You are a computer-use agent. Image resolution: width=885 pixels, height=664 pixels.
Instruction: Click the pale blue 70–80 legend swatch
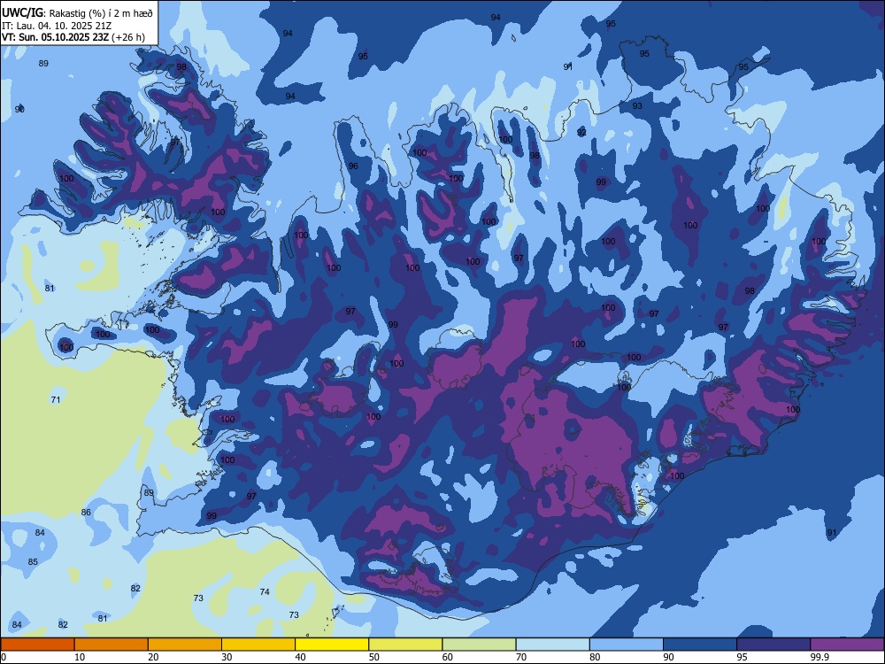pos(552,645)
